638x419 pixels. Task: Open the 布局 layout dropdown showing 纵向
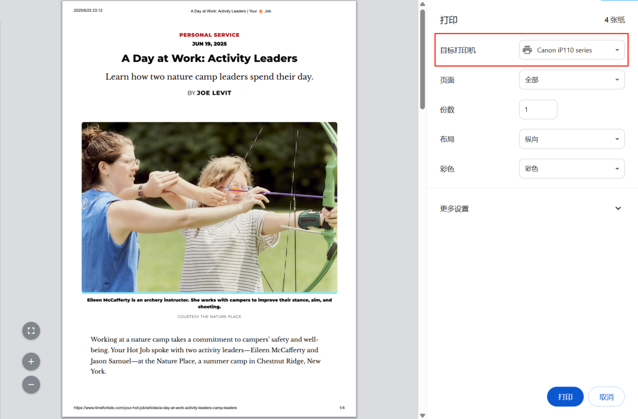572,139
